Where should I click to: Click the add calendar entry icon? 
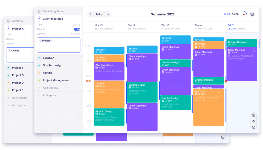[252, 14]
